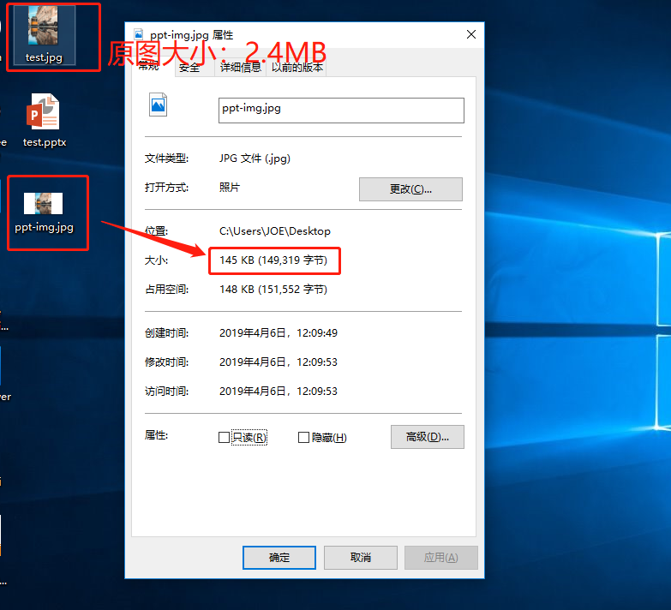Screen dimensions: 671x610
Task: Cancel with the 取消 button
Action: coord(360,558)
